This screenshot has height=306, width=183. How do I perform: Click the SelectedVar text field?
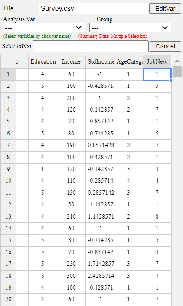[x=91, y=46]
